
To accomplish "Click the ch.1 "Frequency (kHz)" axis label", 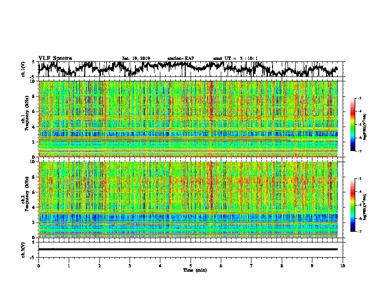I will tap(27, 113).
